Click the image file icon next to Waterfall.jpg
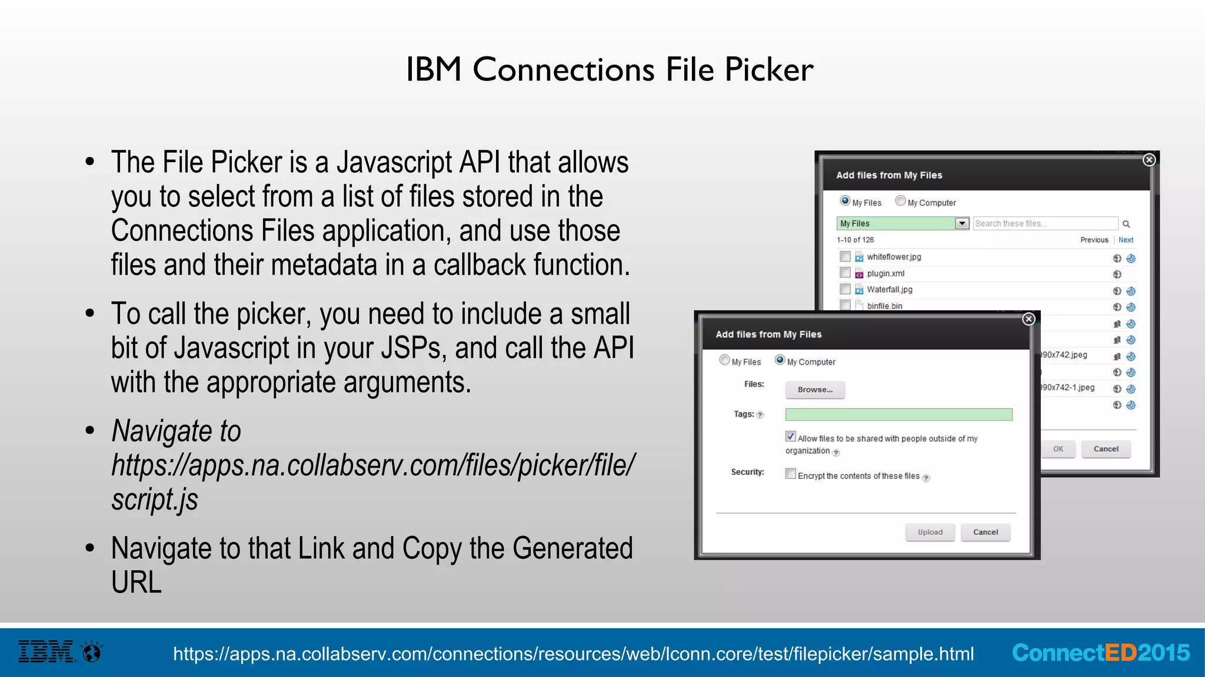Screen dimensions: 1205x677 click(859, 289)
